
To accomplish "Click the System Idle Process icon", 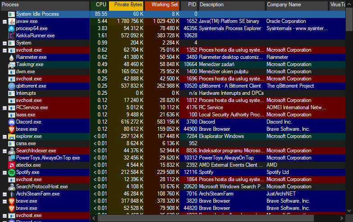I will (x=12, y=14).
